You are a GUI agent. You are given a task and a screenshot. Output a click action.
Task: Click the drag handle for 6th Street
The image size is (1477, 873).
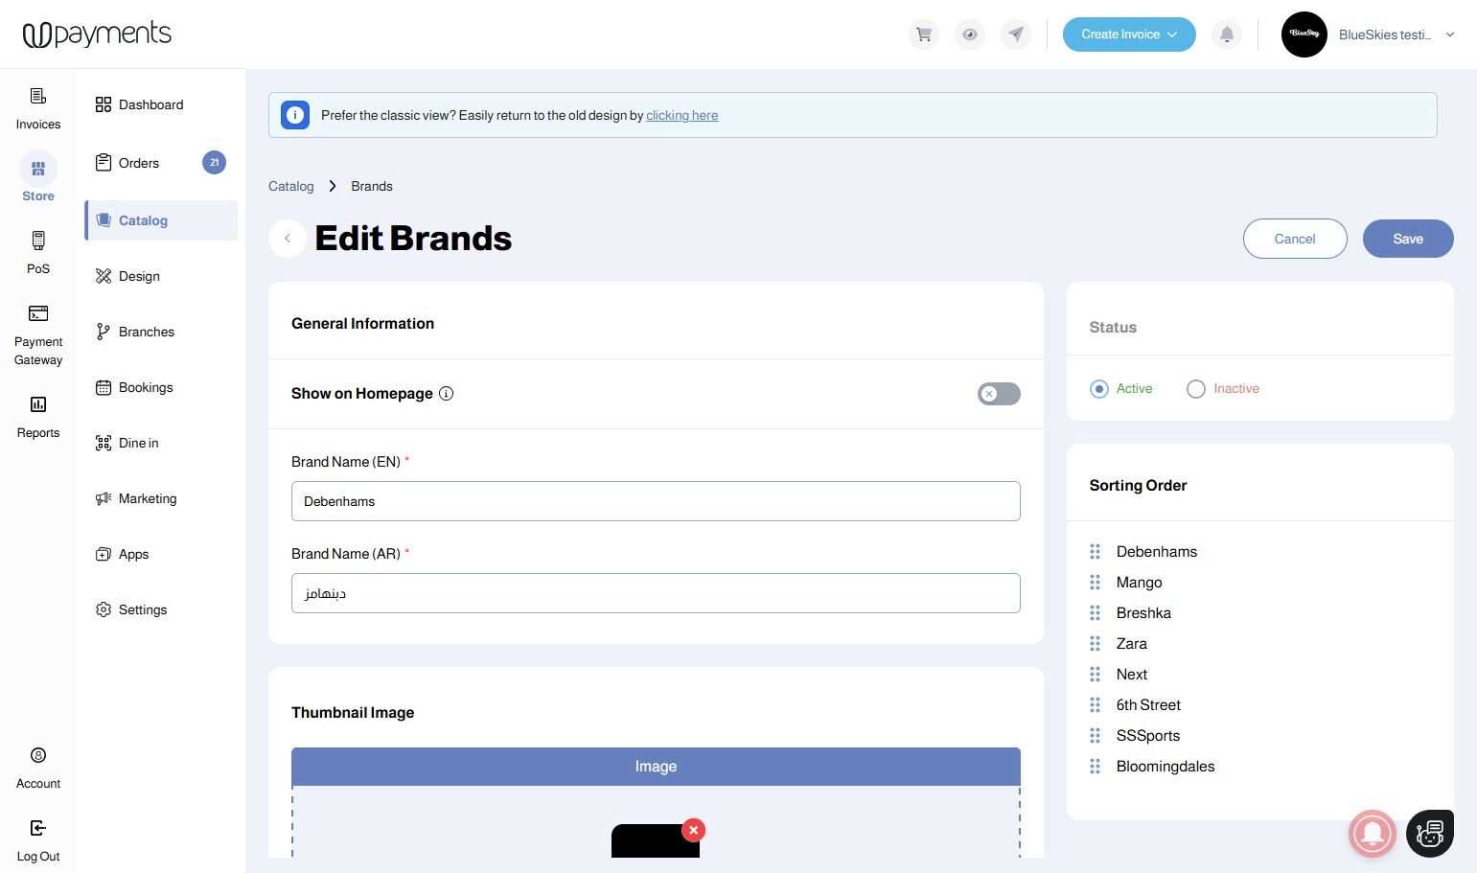point(1096,705)
